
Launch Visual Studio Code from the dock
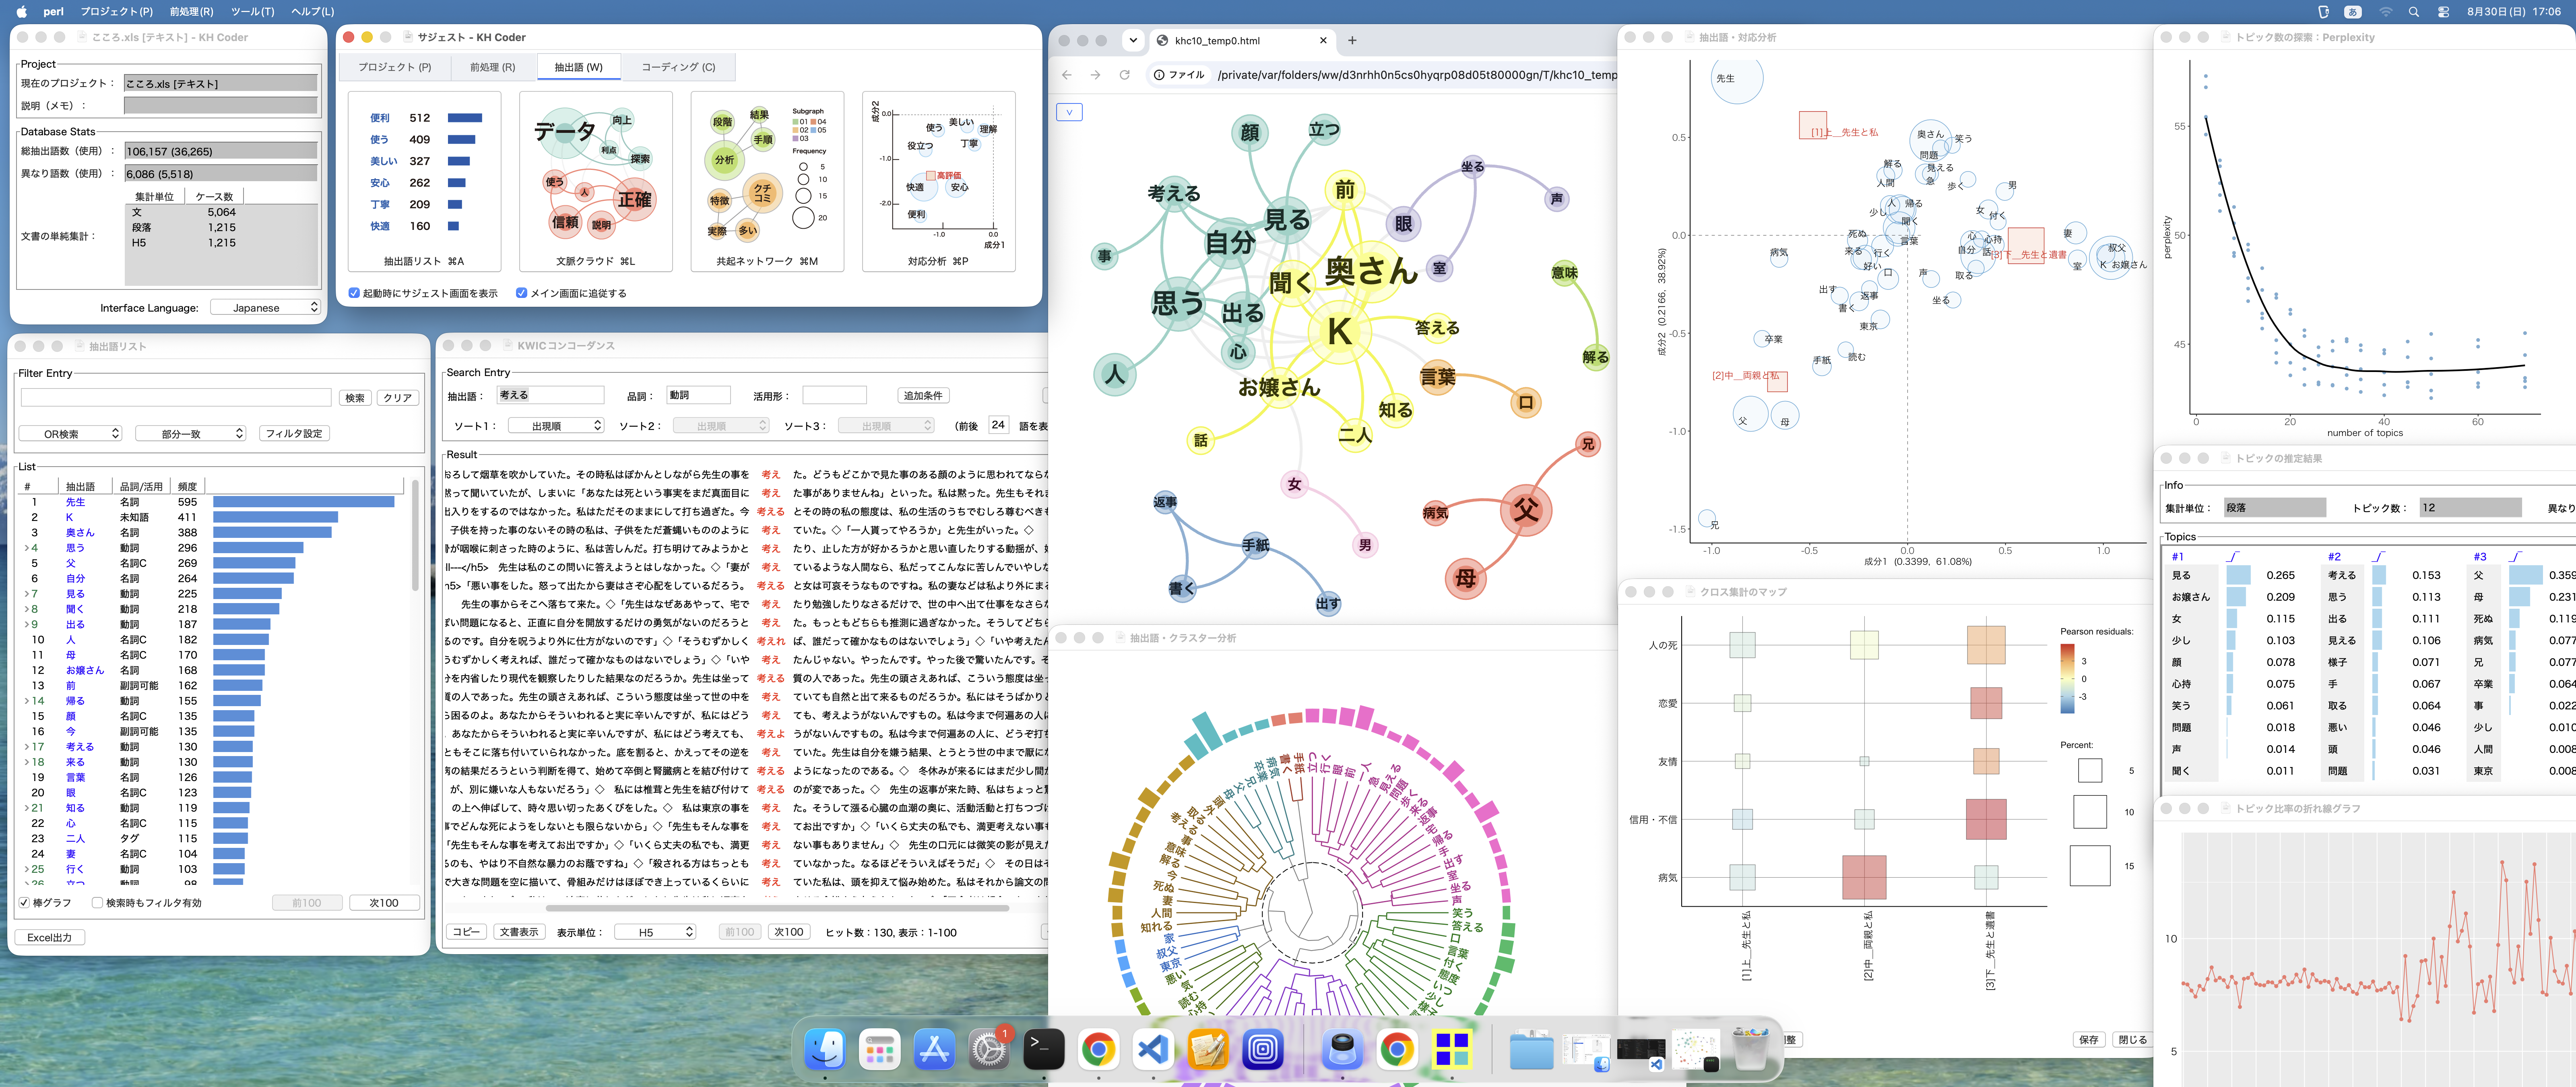(x=1153, y=1049)
